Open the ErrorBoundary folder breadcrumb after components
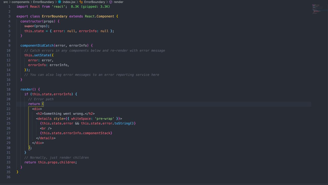 coord(44,2)
